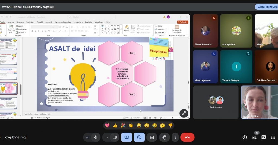
Task: Open the meeting chat panel
Action: point(263,137)
